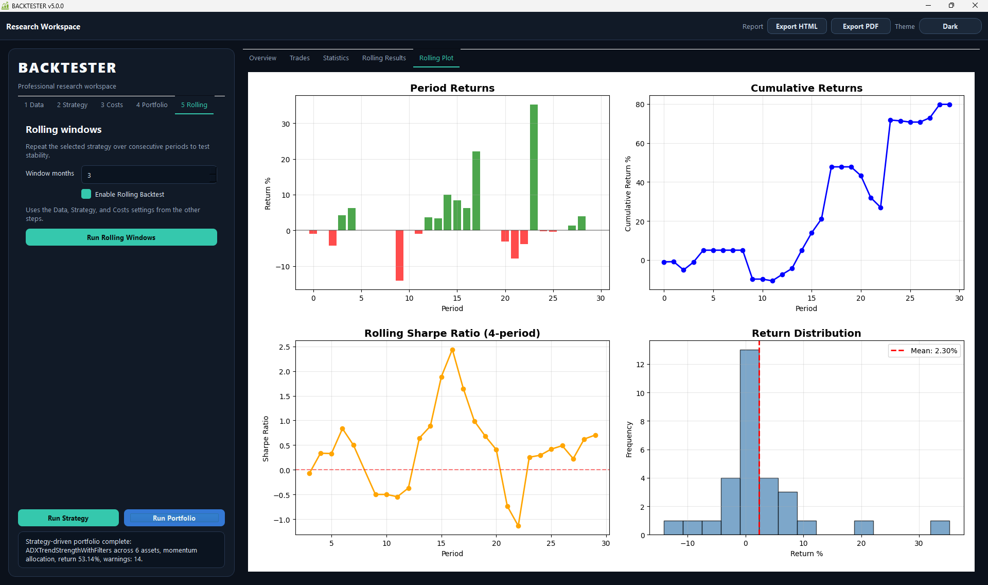This screenshot has height=585, width=988.
Task: Increase Window months with stepper arrow
Action: click(x=213, y=171)
